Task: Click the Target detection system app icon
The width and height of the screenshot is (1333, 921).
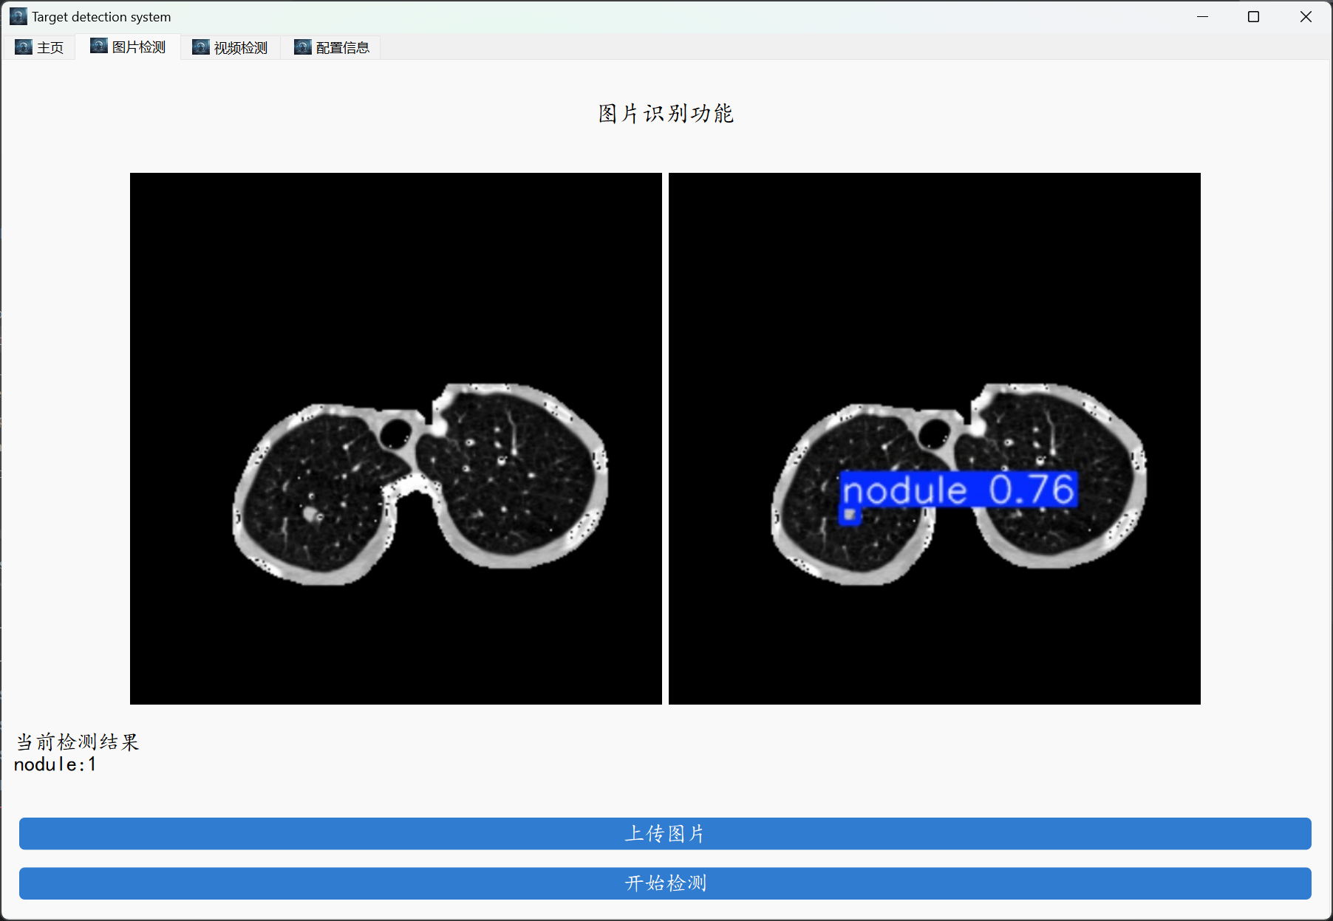Action: click(18, 16)
